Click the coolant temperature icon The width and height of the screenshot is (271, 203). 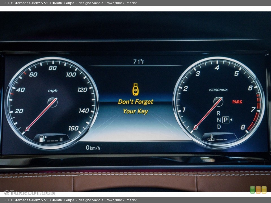[211, 138]
